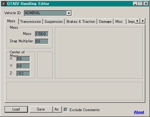Viewport: 150px width, 117px height.
Task: Toggle the Exclude Comments checkbox
Action: (66, 110)
